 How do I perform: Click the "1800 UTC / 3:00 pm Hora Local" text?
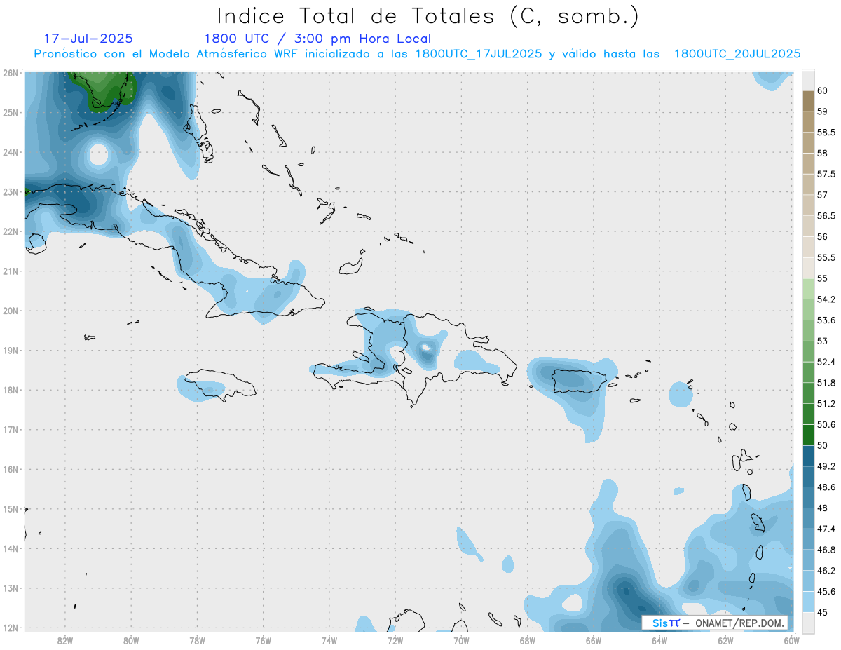tap(317, 39)
